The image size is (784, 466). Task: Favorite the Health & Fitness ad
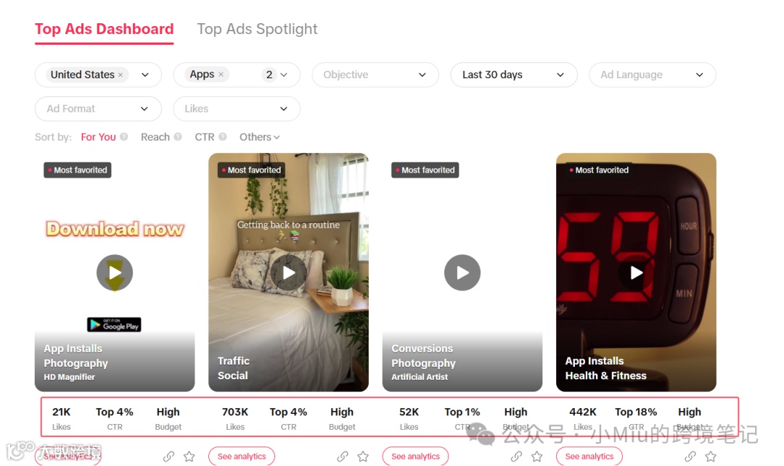(711, 456)
